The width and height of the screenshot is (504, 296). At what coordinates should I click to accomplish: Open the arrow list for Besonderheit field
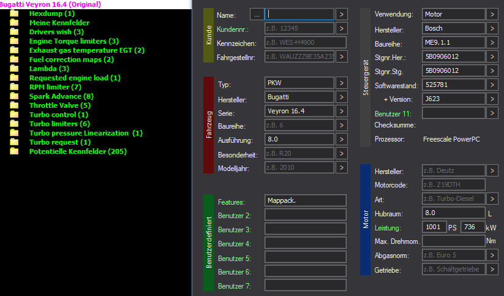tap(342, 153)
